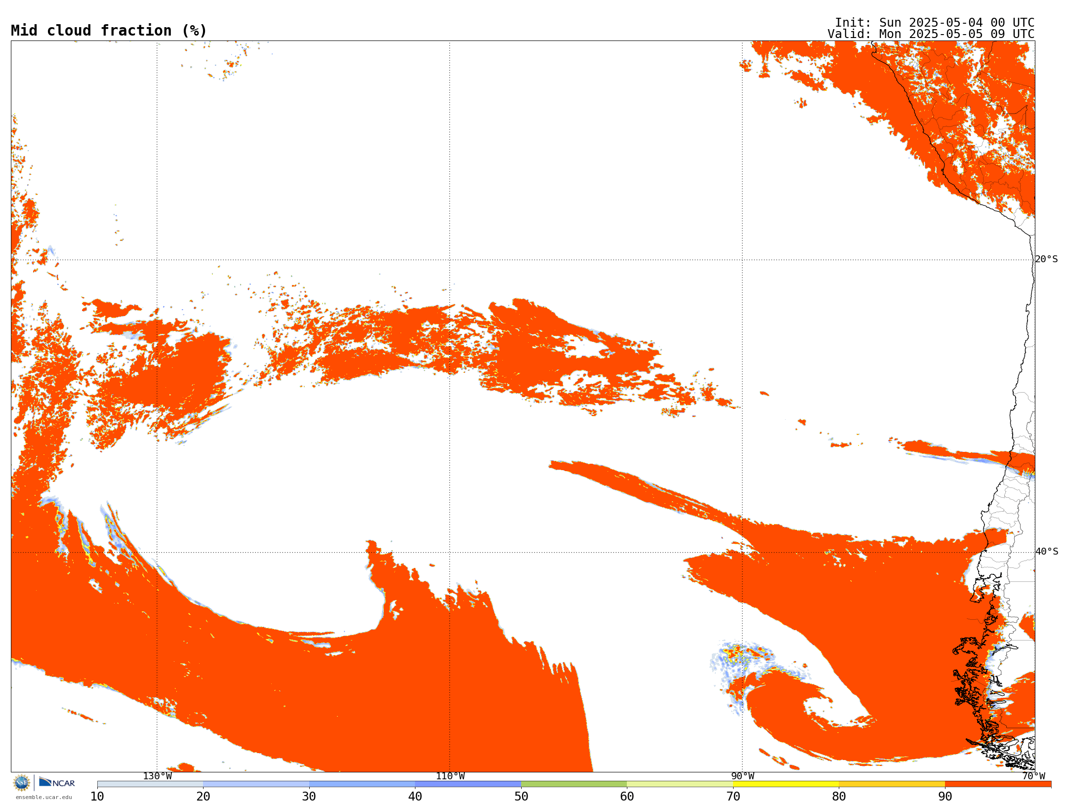The width and height of the screenshot is (1067, 803).
Task: Click the colorbar tick label 20
Action: click(x=204, y=797)
